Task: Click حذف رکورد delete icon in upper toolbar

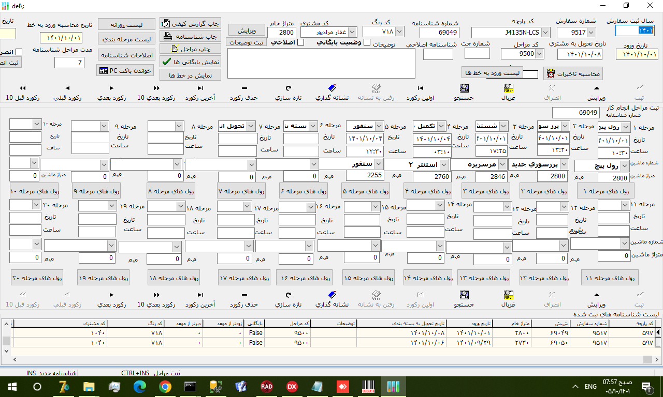Action: coord(244,88)
